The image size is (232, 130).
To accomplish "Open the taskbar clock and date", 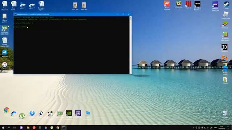I will coord(221,127).
